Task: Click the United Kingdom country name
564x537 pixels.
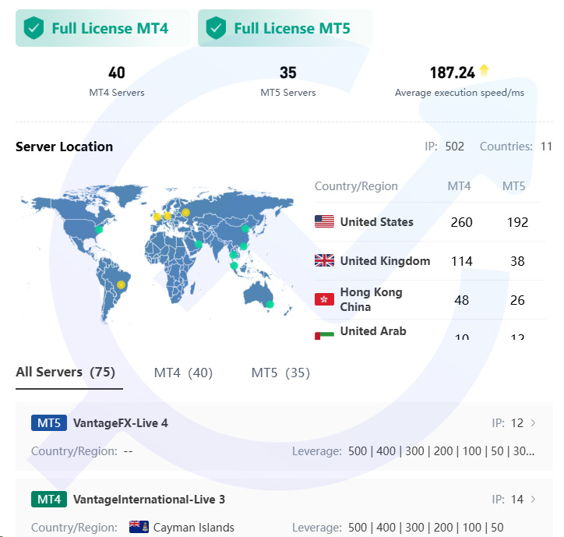Action: click(x=385, y=260)
